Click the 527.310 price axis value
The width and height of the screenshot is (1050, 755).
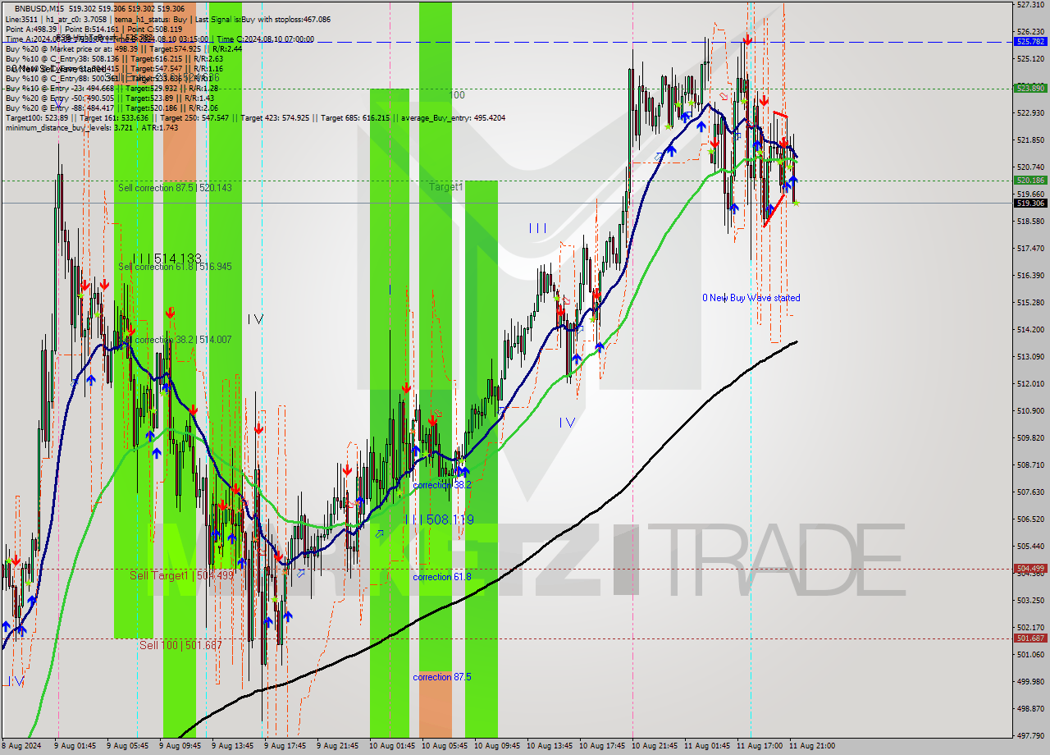1030,4
